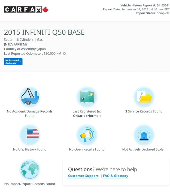Image resolution: width=170 pixels, height=196 pixels.
Task: Click the Last Reported Odometer 130,000 KM text
Action: [33, 54]
